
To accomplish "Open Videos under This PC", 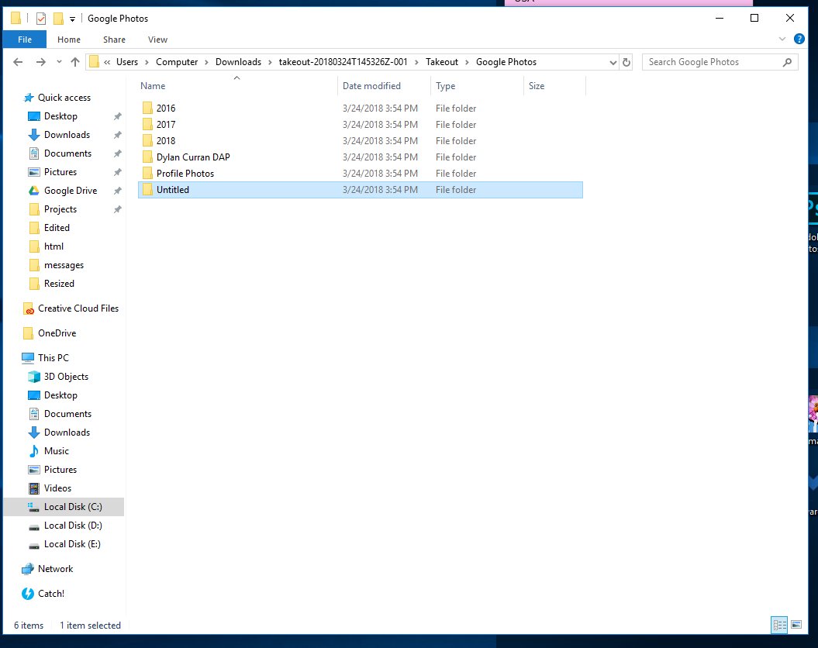I will tap(57, 488).
